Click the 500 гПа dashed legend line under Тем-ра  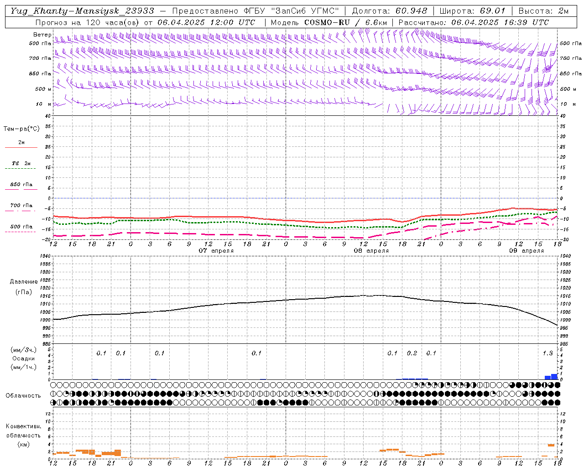click(20, 232)
